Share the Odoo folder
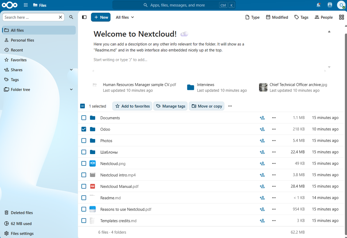The image size is (347, 238). [262, 129]
